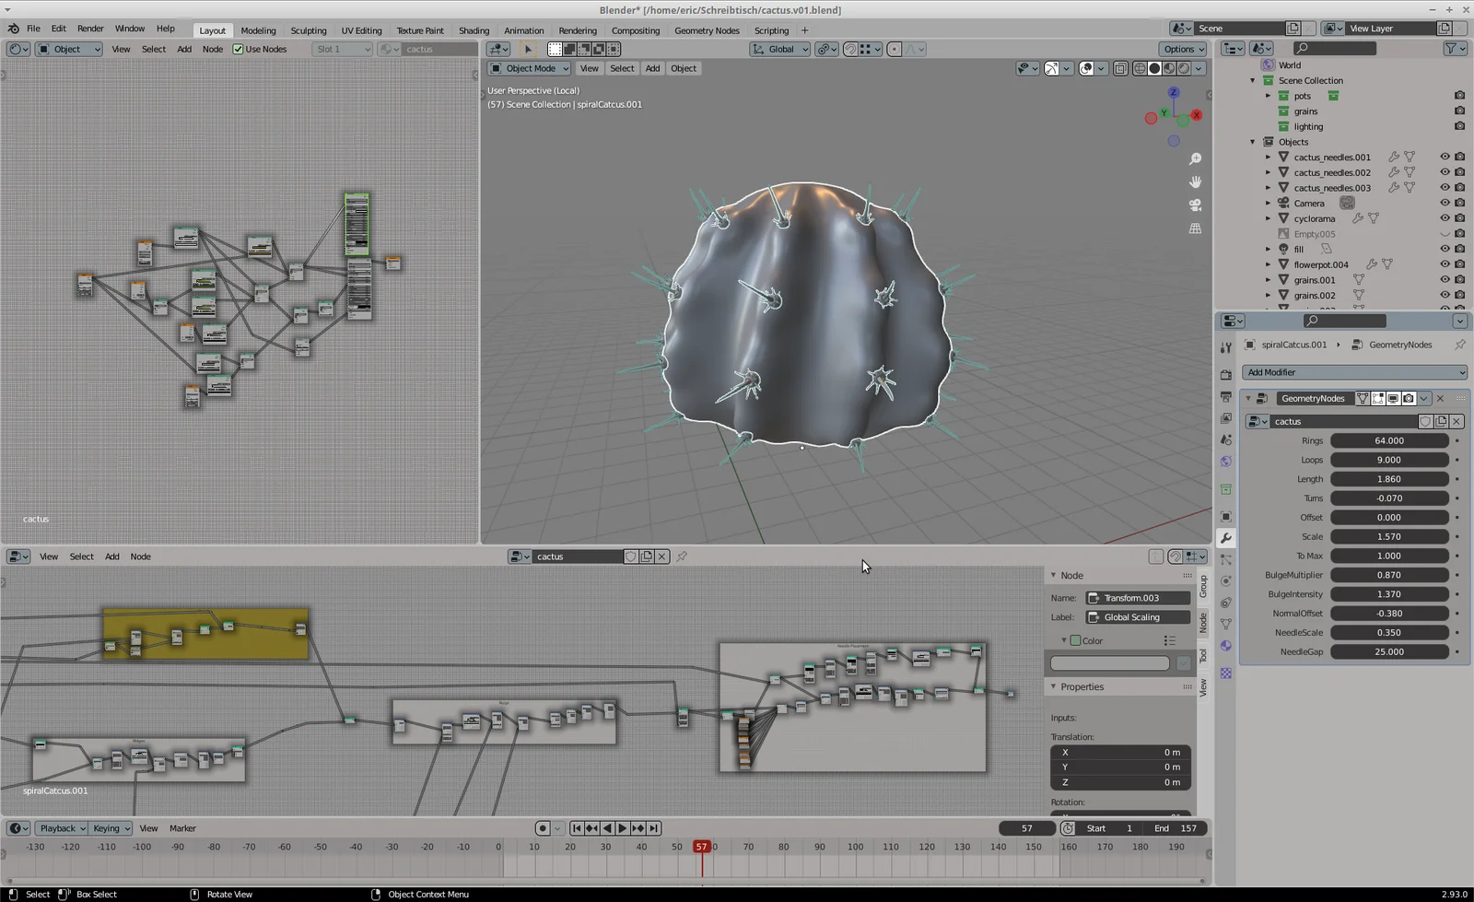Open the Add Modifier dropdown
Viewport: 1474px width, 902px height.
coord(1353,372)
